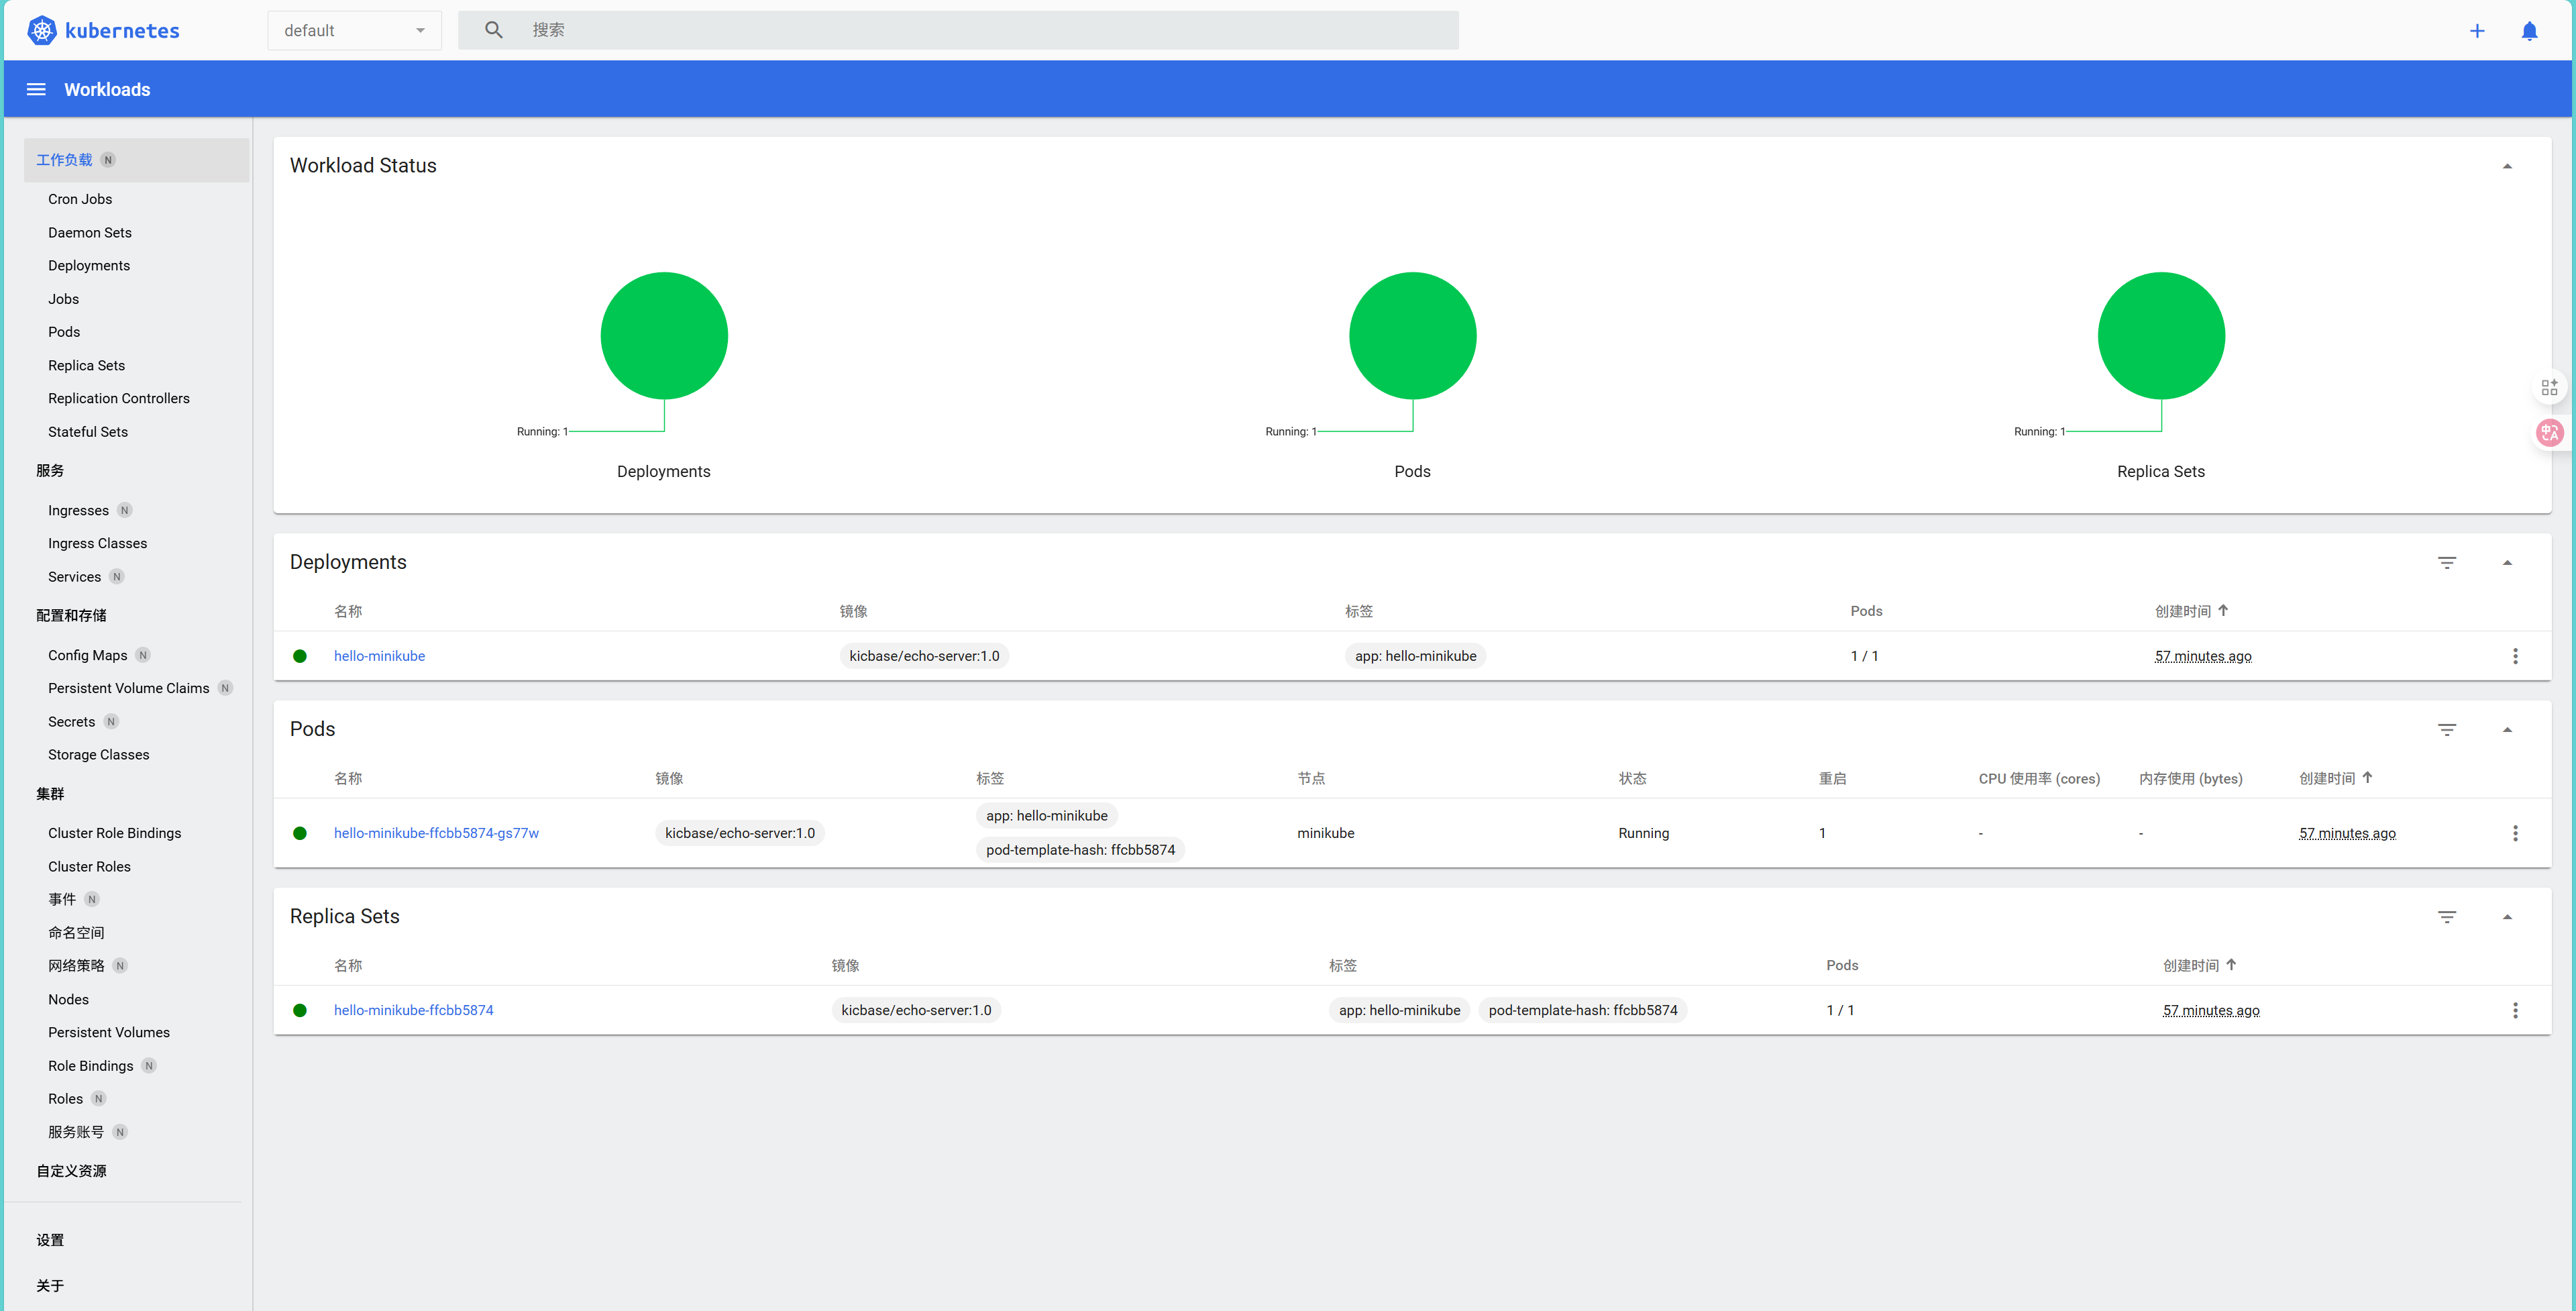
Task: Open Ingresses in the sidebar
Action: pos(78,510)
